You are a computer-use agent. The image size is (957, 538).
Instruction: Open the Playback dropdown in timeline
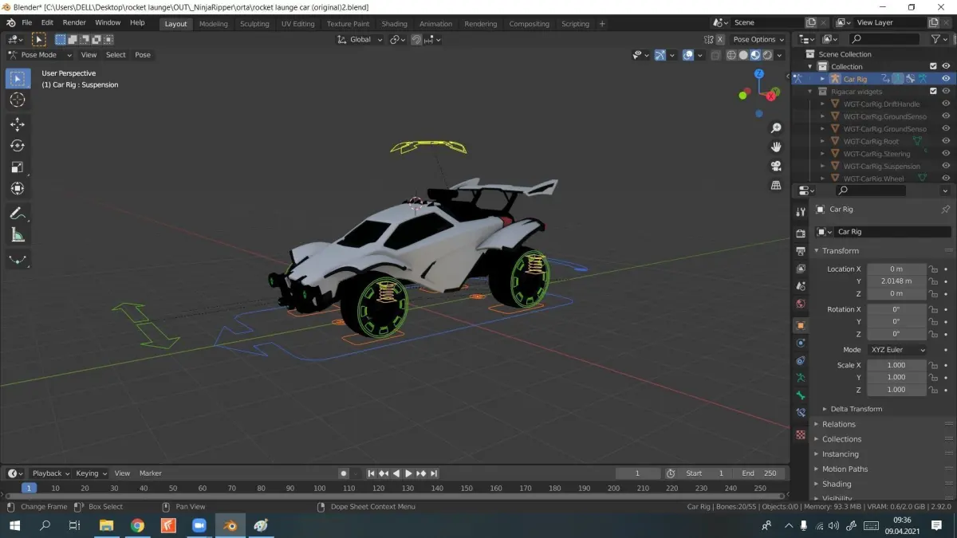point(51,473)
